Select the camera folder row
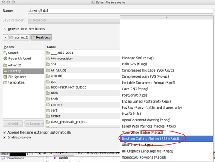Screen dimensions: 215x162 83,105
